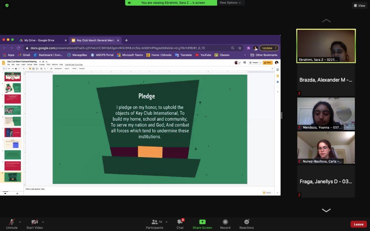The width and height of the screenshot is (370, 231).
Task: Open the Other Bookmarks folder
Action: pos(264,55)
